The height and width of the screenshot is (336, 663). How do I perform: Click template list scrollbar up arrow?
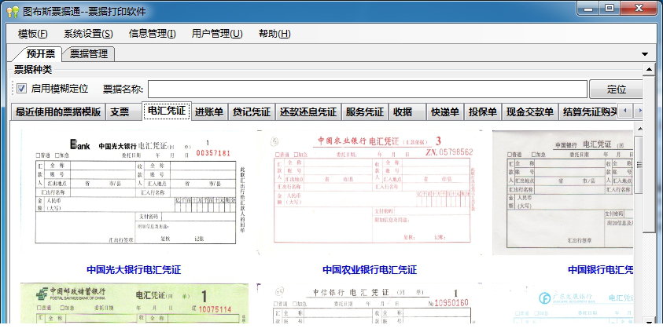coord(639,128)
